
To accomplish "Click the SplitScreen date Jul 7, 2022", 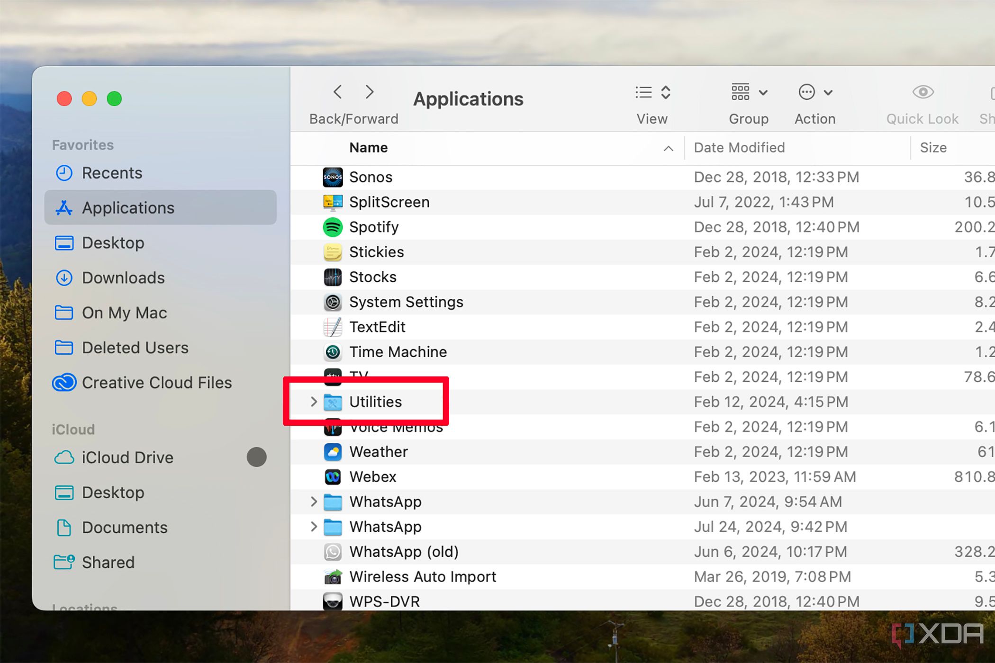I will [764, 202].
